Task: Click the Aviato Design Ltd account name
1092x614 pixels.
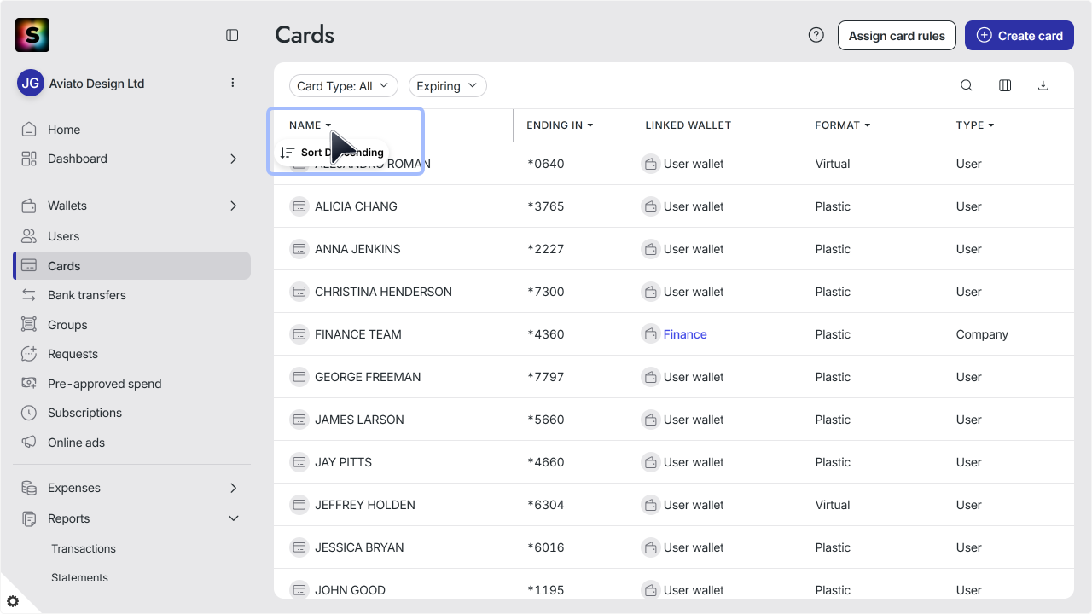Action: tap(96, 84)
